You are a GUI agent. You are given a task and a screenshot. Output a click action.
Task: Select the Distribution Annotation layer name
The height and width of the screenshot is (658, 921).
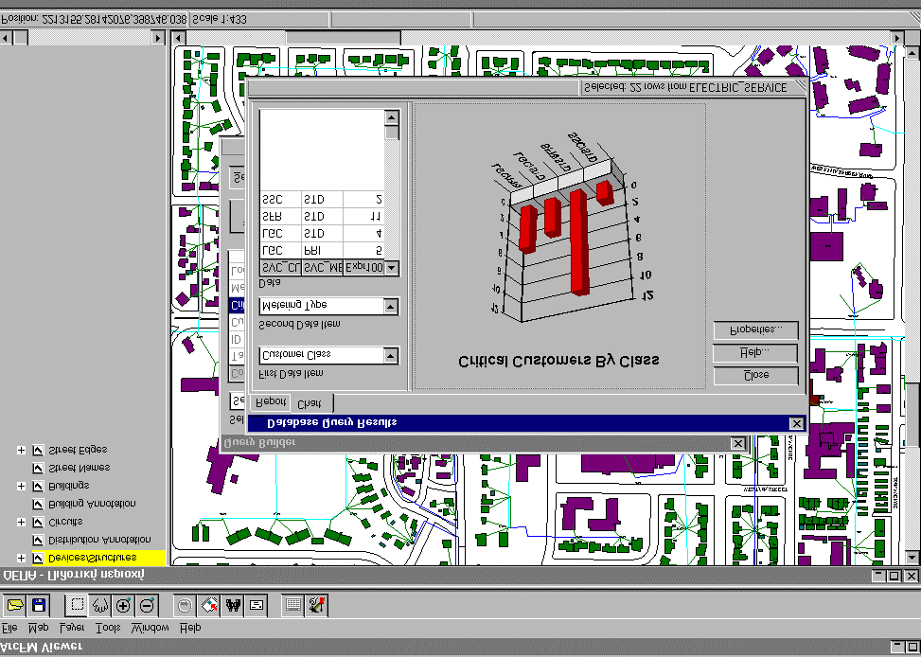(99, 540)
